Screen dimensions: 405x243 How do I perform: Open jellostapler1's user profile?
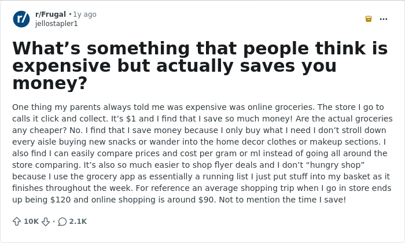click(x=57, y=24)
